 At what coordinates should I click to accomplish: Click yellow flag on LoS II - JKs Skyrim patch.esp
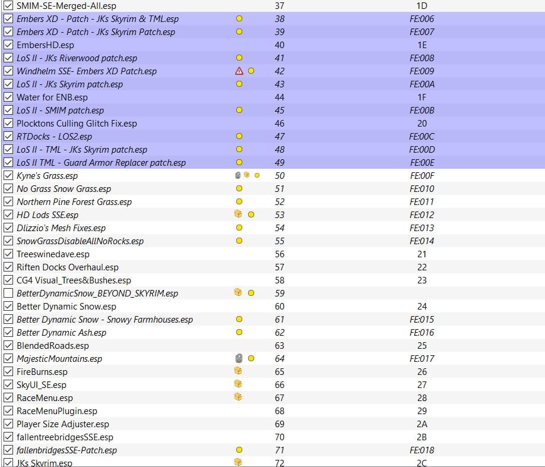click(x=239, y=84)
